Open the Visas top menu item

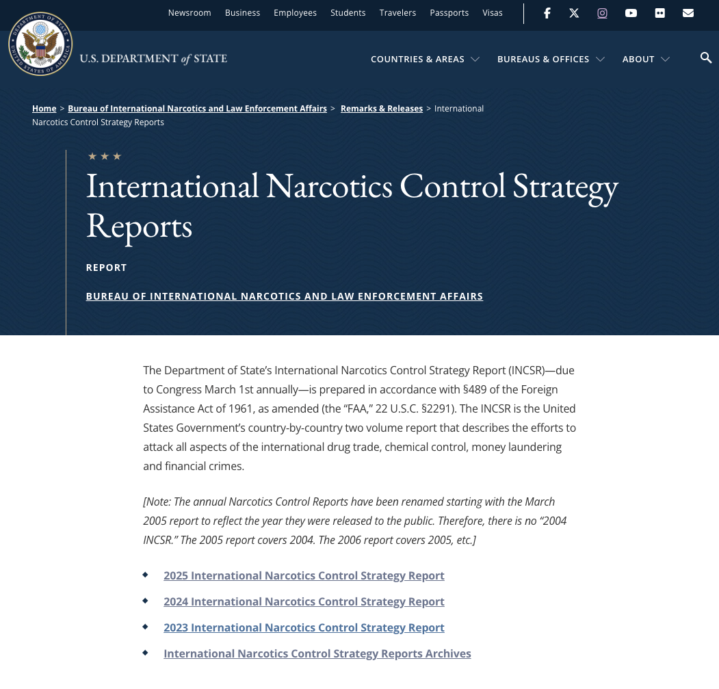pyautogui.click(x=492, y=13)
